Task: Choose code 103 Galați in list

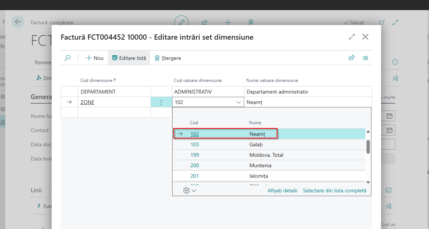Action: (x=195, y=144)
